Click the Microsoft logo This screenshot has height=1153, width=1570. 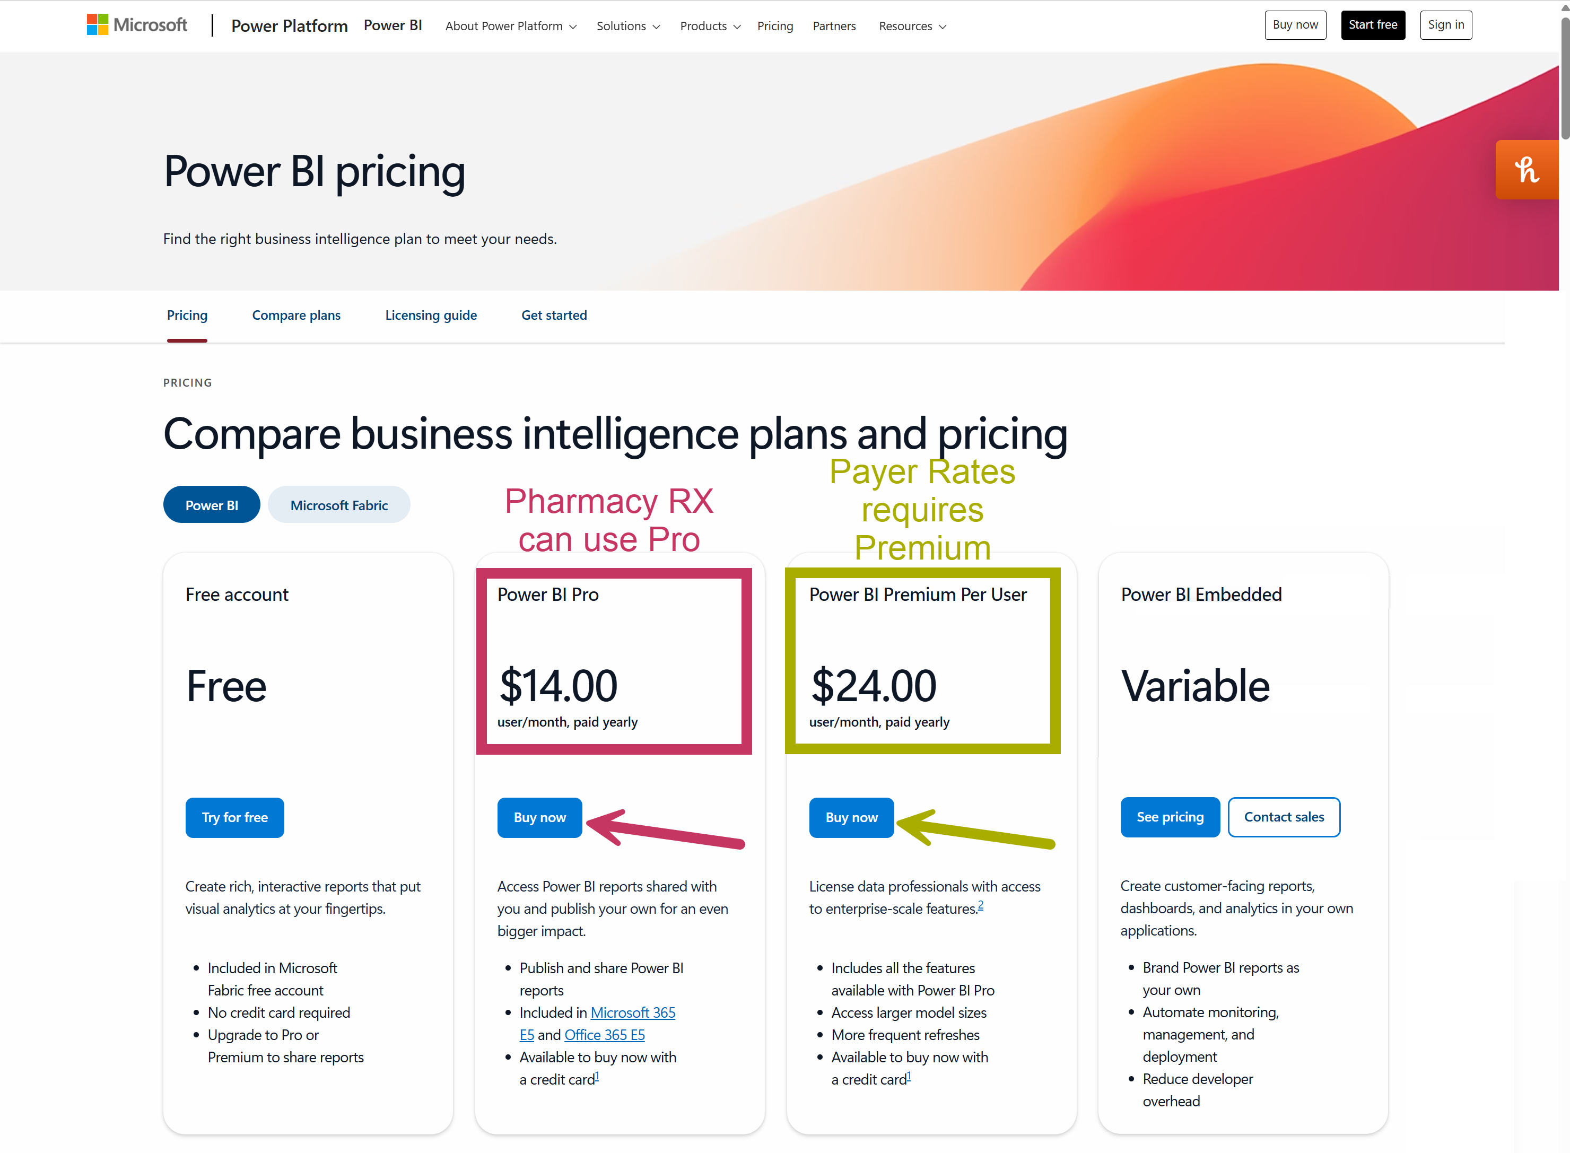[137, 25]
